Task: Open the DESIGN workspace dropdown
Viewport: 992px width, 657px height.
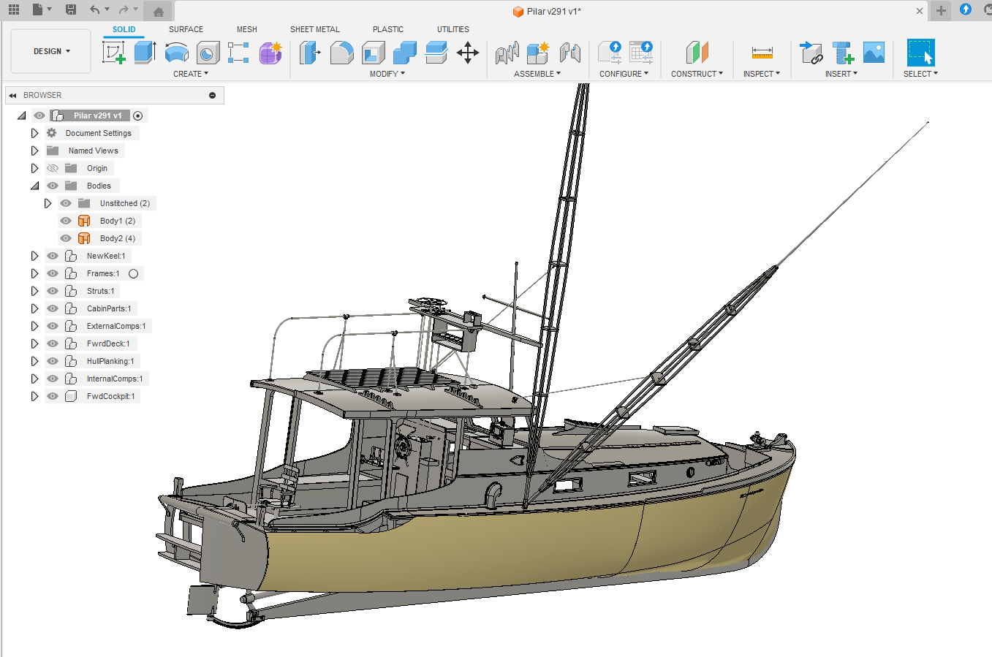Action: [51, 51]
